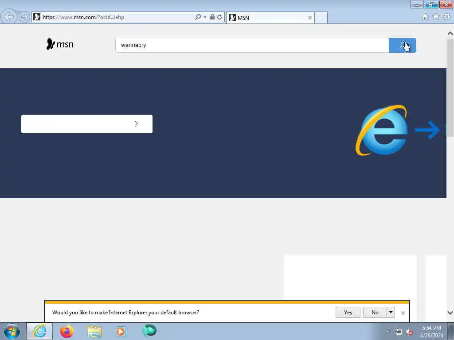Click the MSN site icon in address bar
This screenshot has width=454, height=340.
(x=36, y=17)
